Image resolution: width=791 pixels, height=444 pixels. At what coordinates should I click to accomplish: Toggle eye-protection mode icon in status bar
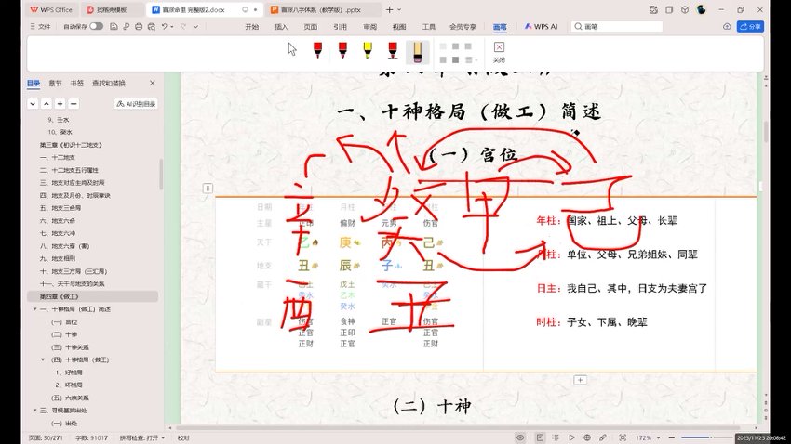point(520,437)
